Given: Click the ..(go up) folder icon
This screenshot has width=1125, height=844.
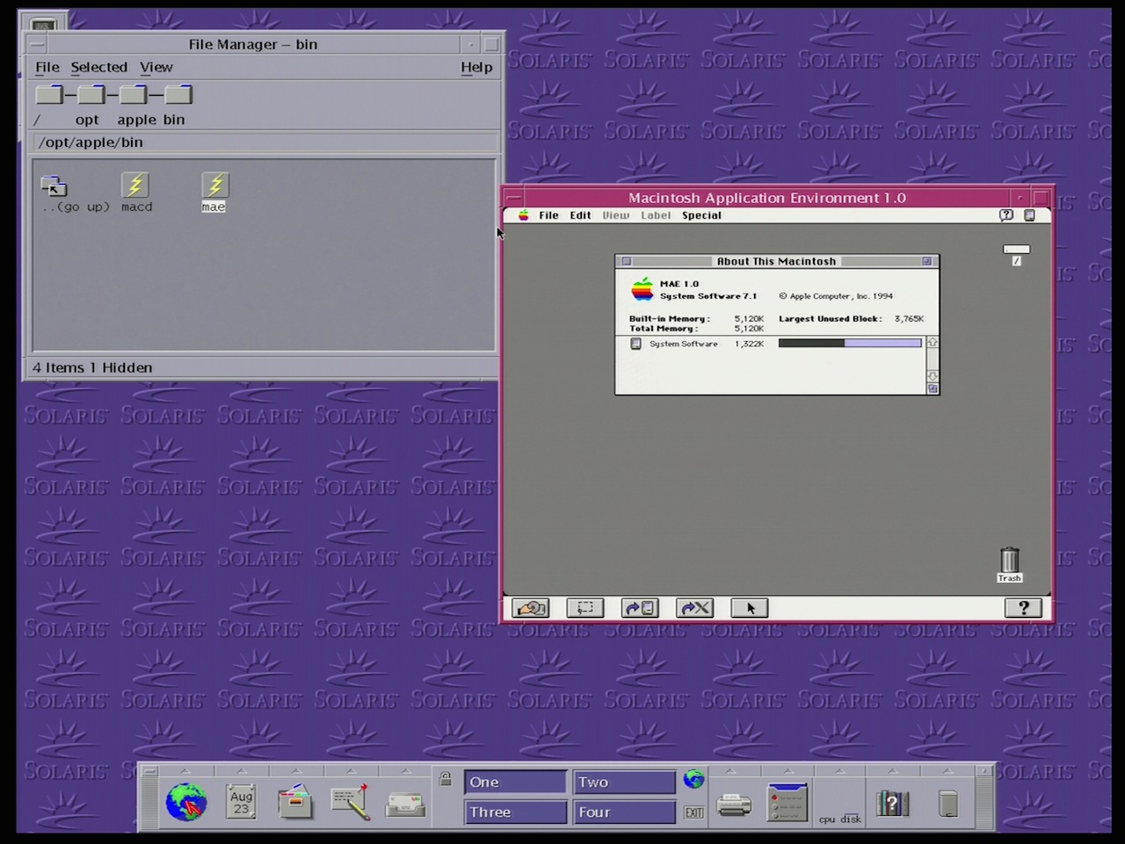Looking at the screenshot, I should coord(54,185).
